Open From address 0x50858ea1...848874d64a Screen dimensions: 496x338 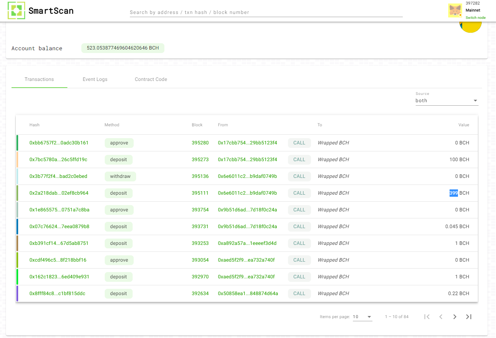[248, 294]
